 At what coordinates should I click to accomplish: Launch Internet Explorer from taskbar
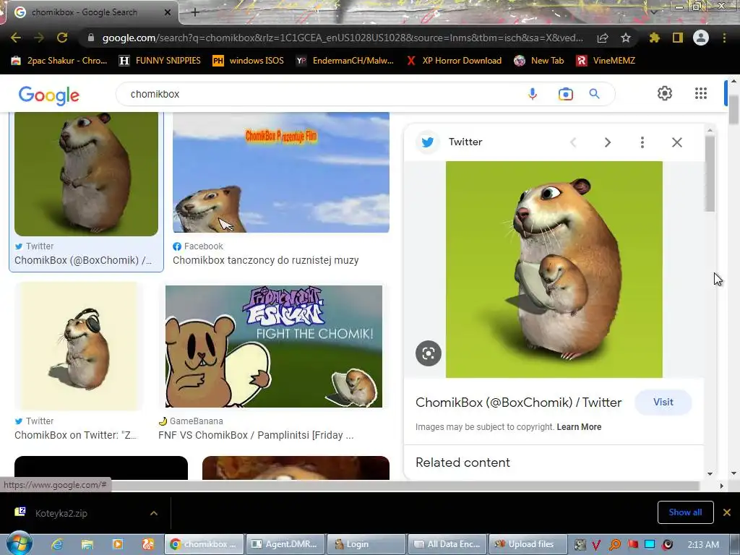[57, 544]
